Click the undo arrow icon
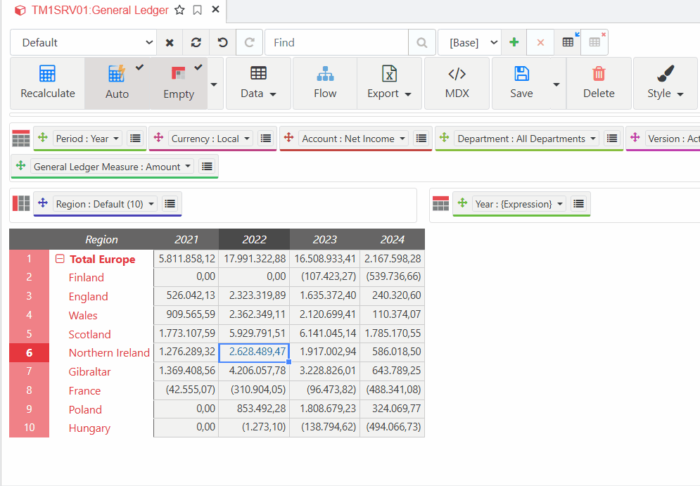This screenshot has height=486, width=700. [223, 42]
